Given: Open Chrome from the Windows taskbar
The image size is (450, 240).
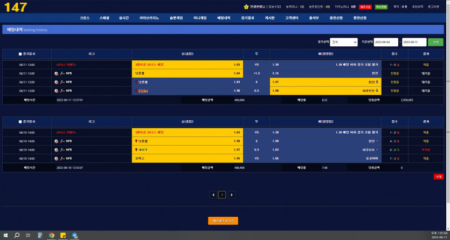Looking at the screenshot, I should [52, 236].
